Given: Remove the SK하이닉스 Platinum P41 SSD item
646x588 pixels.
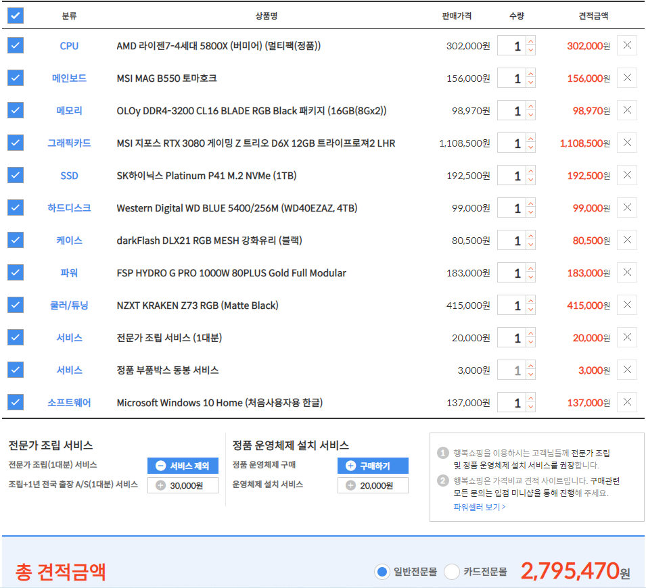Looking at the screenshot, I should pos(626,176).
